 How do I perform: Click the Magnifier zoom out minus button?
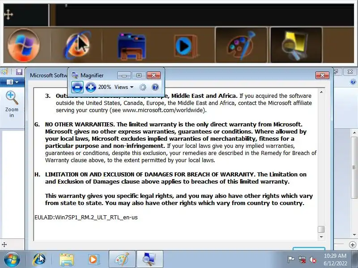[77, 87]
